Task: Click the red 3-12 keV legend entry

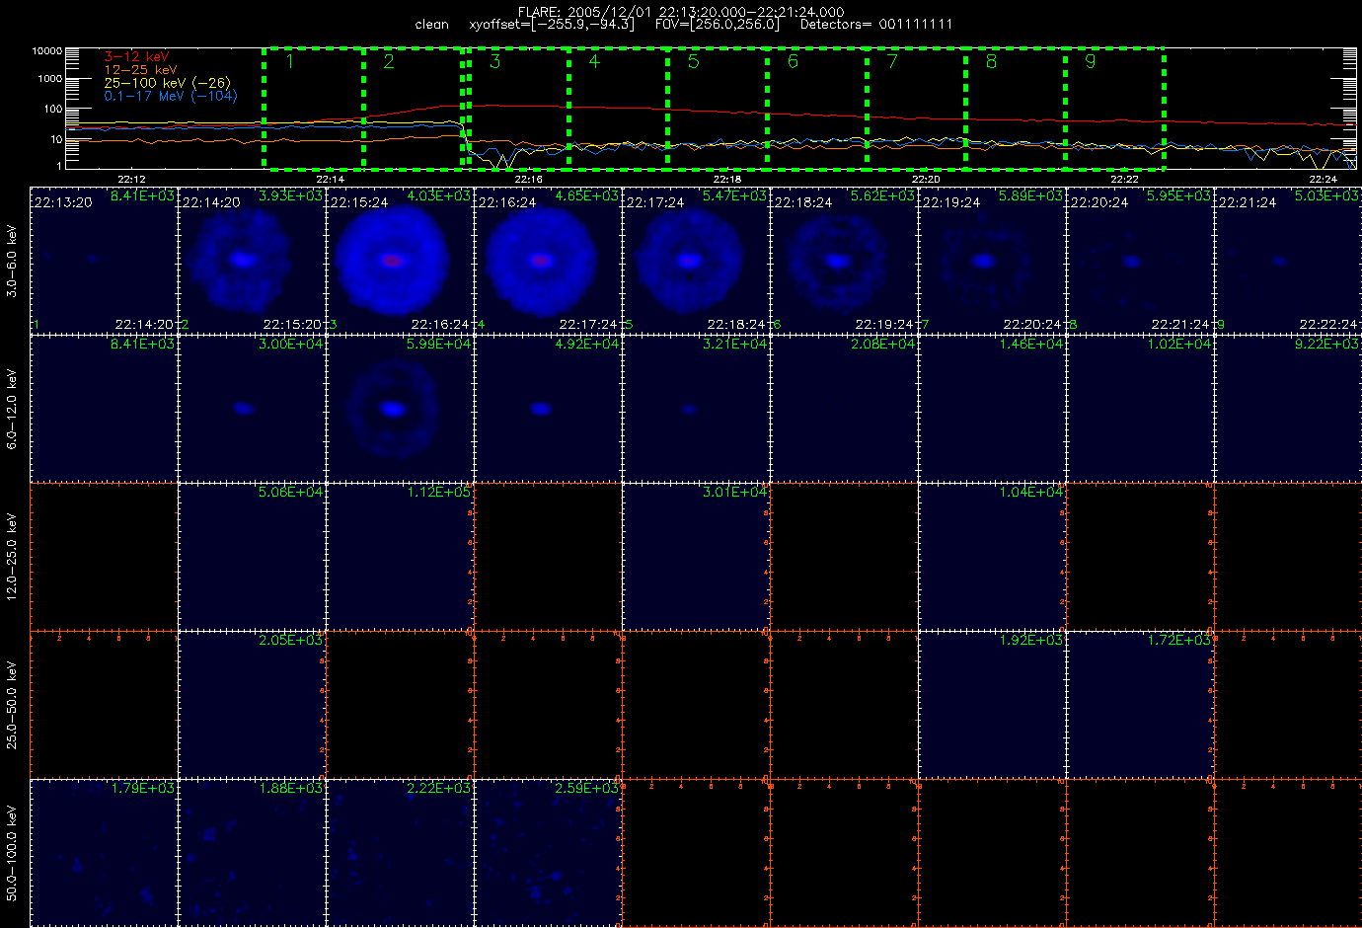Action: 136,57
